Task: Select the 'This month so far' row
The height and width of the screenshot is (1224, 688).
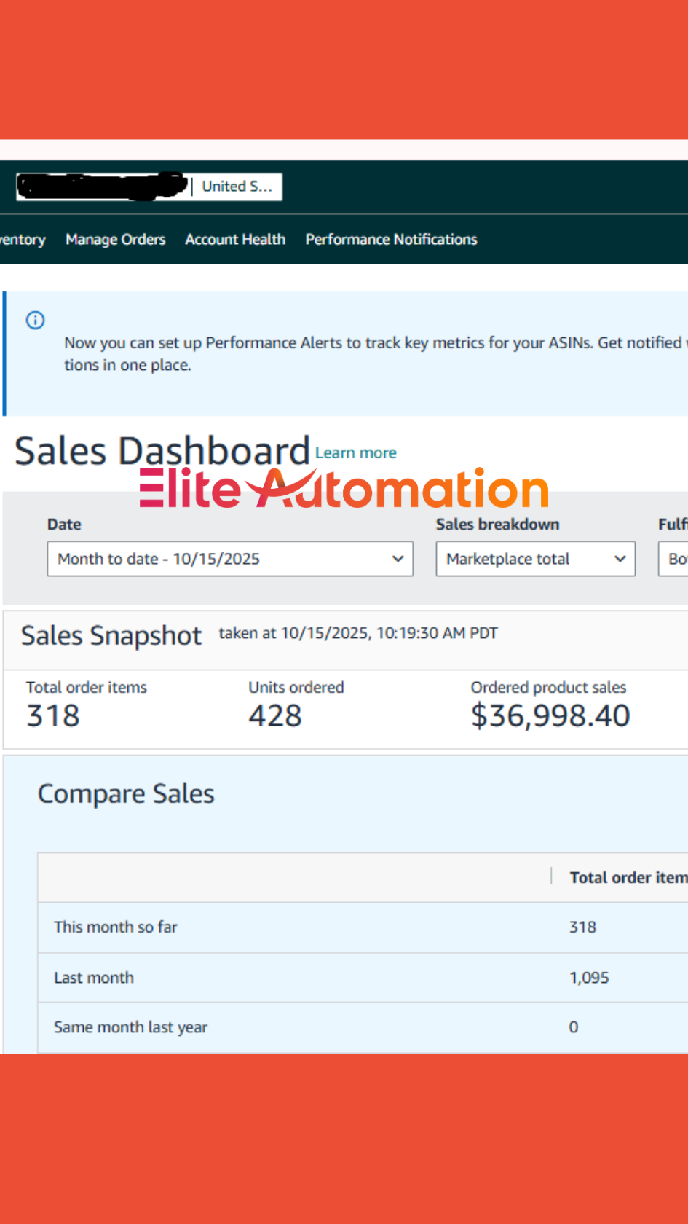Action: [115, 927]
